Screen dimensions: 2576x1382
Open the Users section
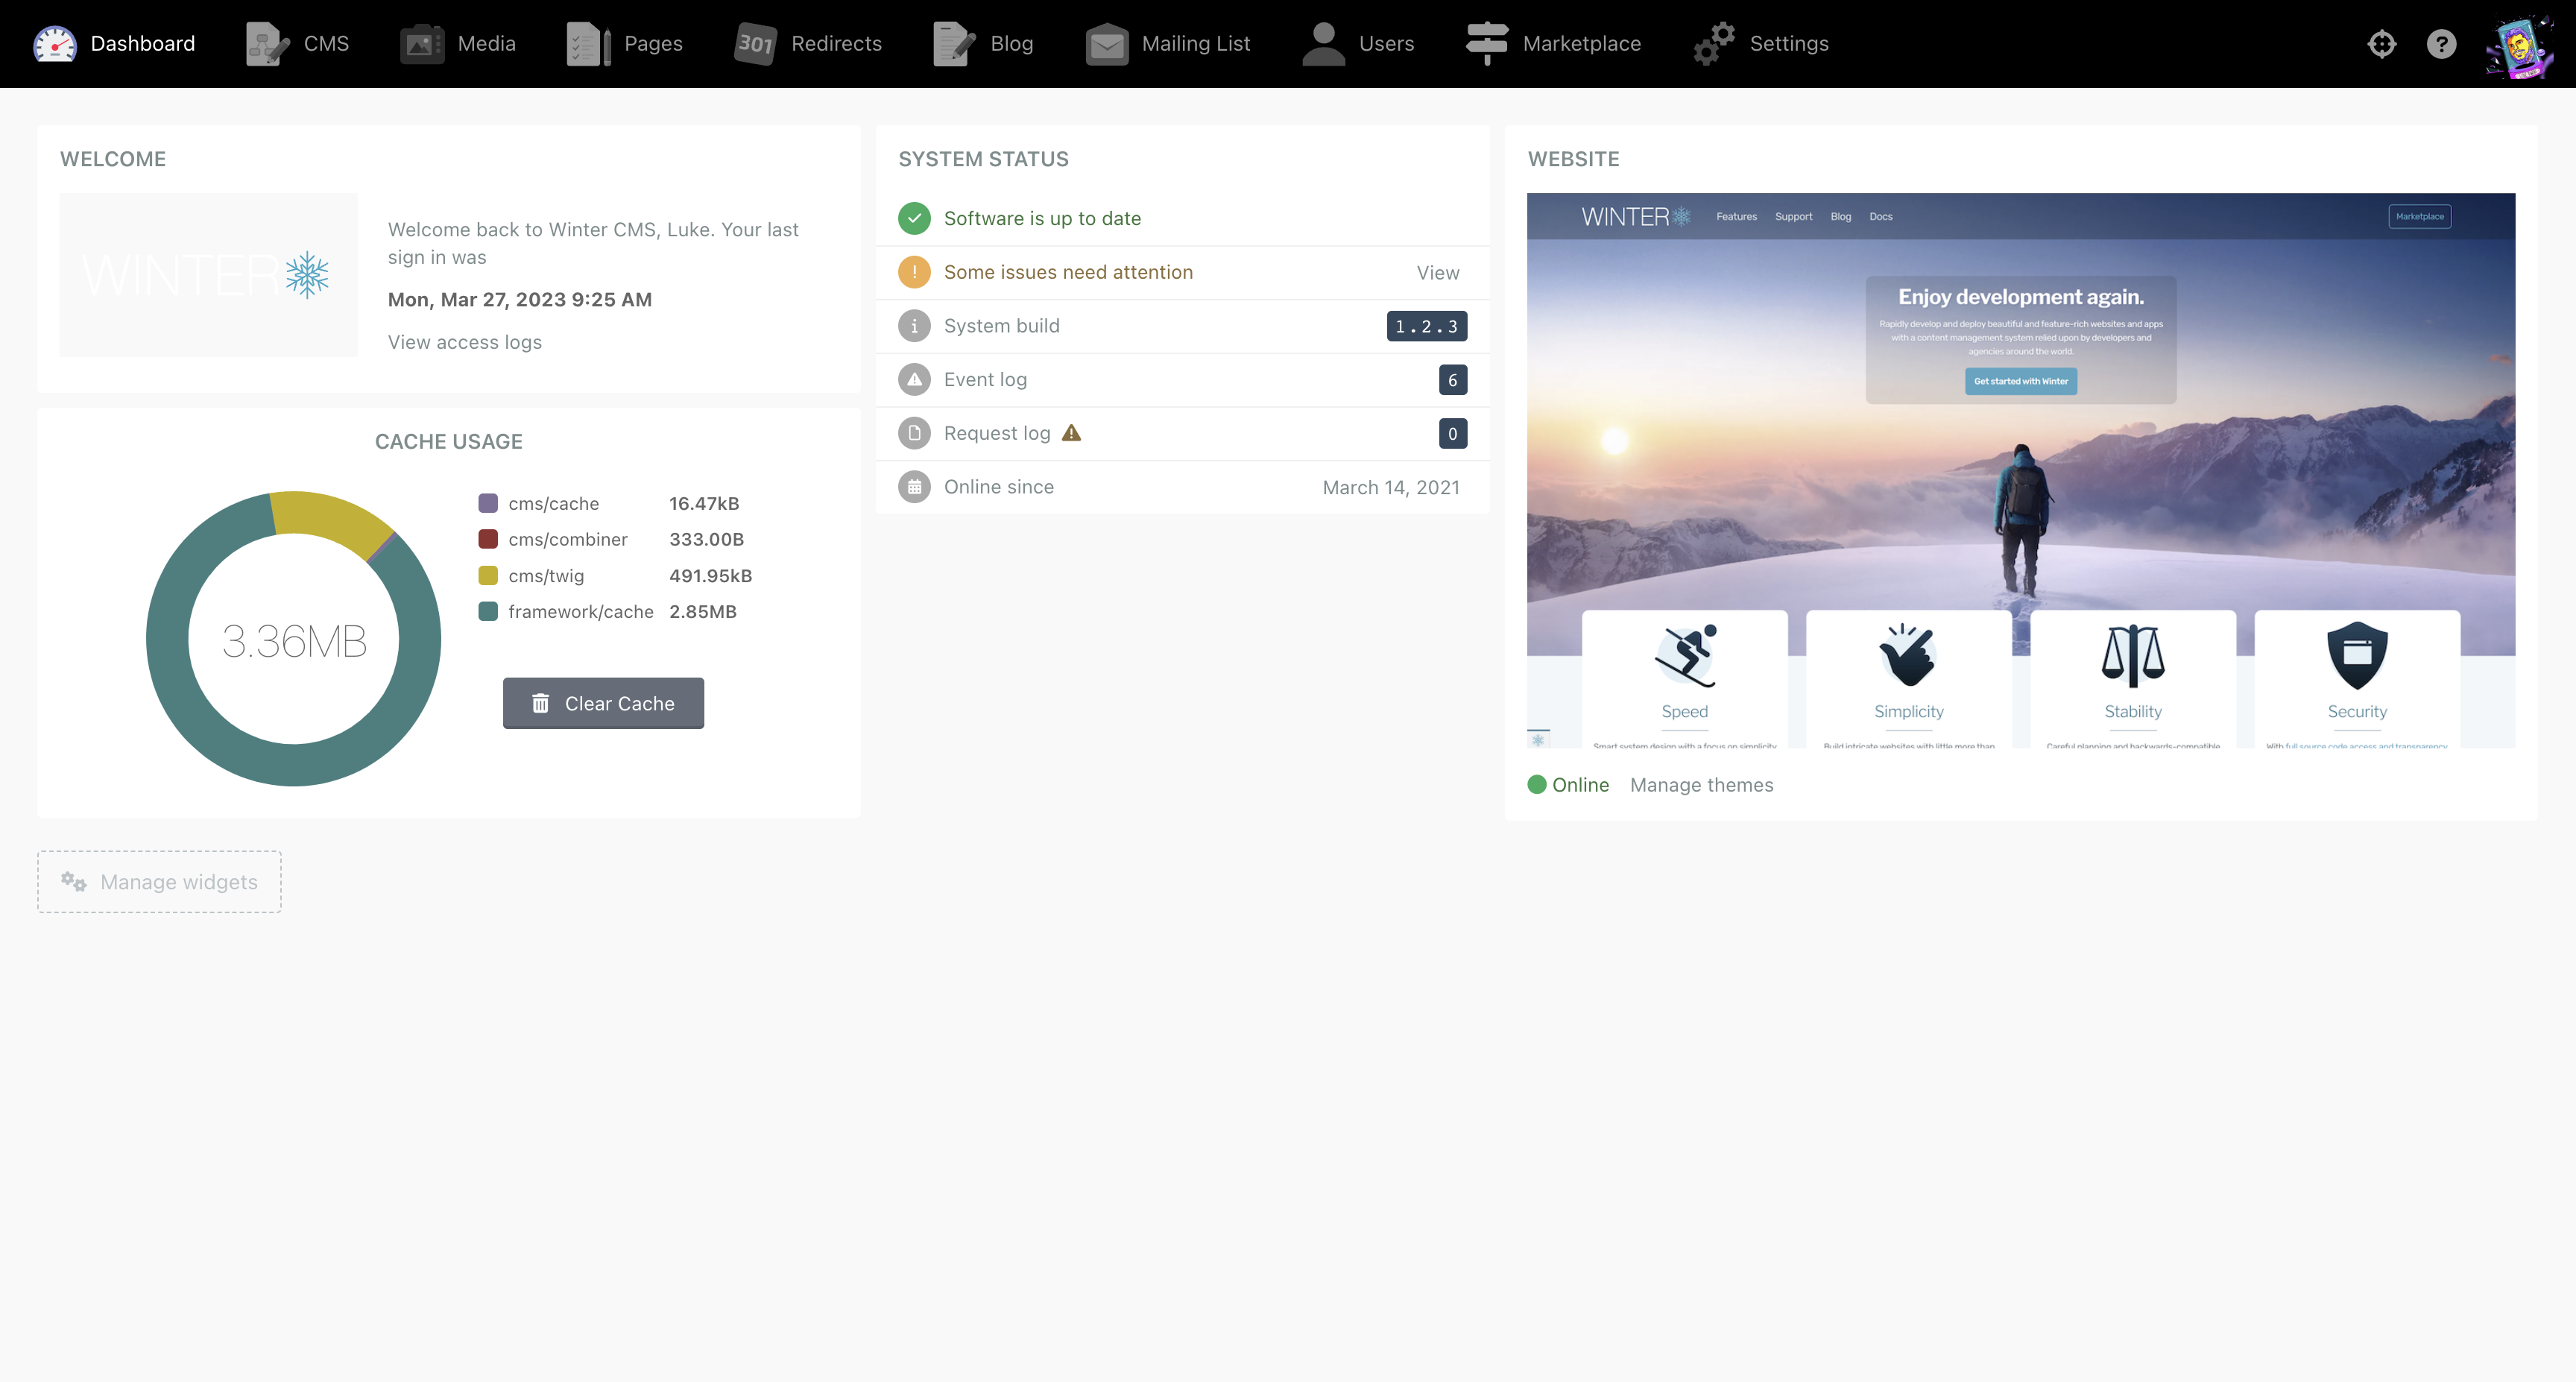(x=1358, y=43)
